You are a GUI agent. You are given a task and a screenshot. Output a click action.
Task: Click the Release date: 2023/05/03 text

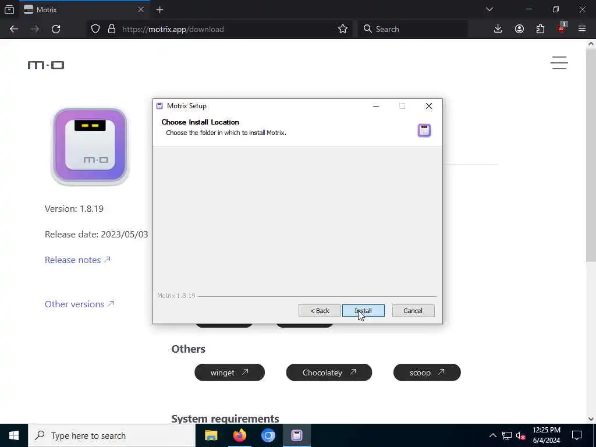[x=97, y=234]
